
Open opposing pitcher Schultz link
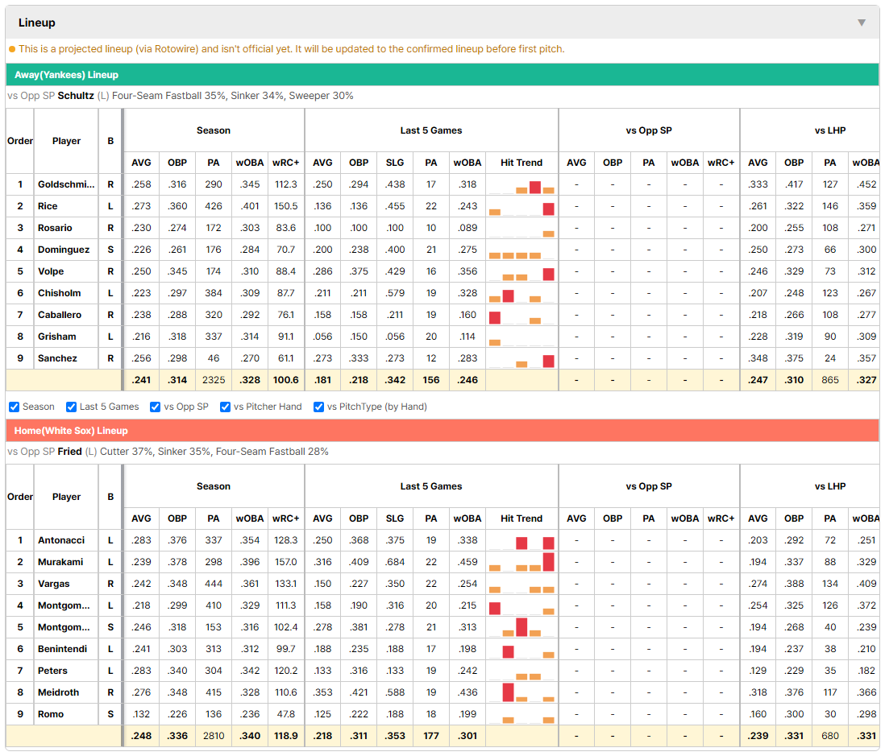(x=76, y=96)
